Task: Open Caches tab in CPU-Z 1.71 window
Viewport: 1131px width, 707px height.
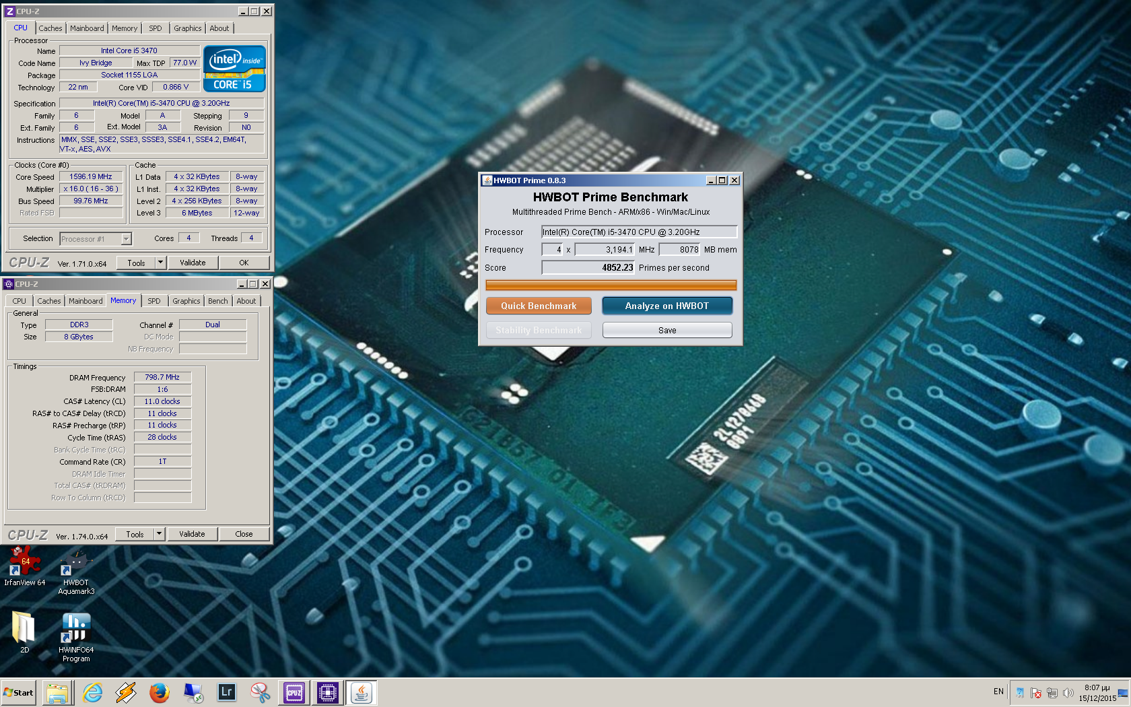Action: click(50, 28)
